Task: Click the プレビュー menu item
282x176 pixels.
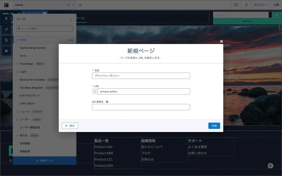Action: coord(261,5)
